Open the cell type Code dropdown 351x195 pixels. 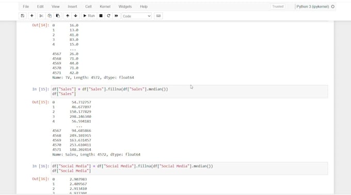tap(137, 16)
